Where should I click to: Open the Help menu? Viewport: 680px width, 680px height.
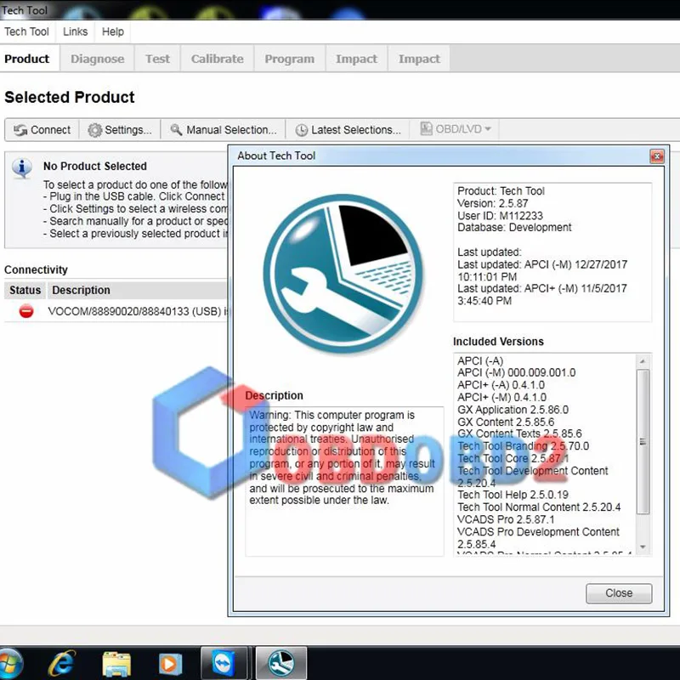(113, 31)
